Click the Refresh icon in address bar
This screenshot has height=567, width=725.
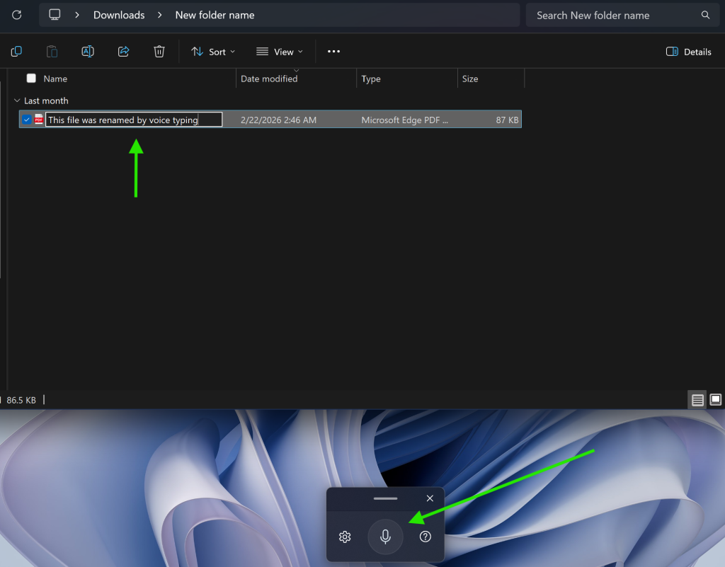(17, 15)
